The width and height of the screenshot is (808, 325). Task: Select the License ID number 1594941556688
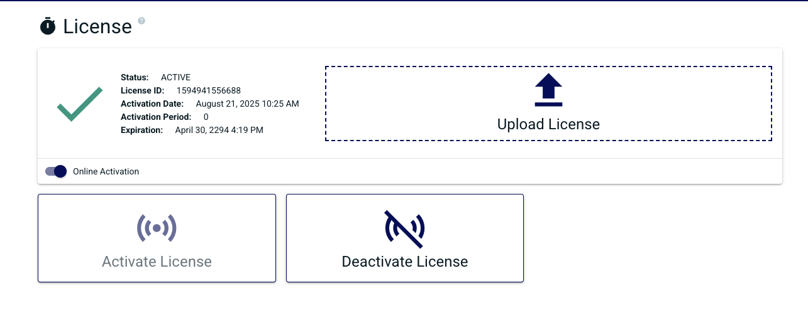tap(208, 91)
